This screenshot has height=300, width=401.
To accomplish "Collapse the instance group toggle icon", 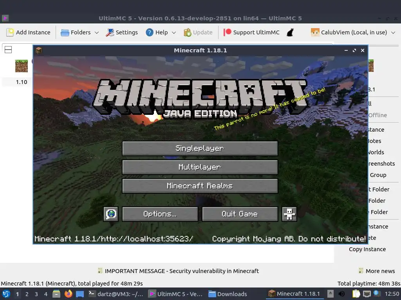I will [x=8, y=50].
